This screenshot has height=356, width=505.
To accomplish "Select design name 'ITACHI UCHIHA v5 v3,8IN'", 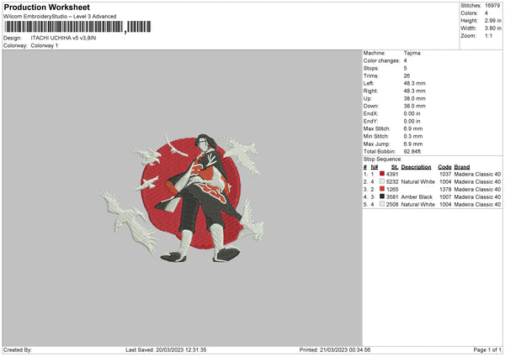I will [63, 38].
